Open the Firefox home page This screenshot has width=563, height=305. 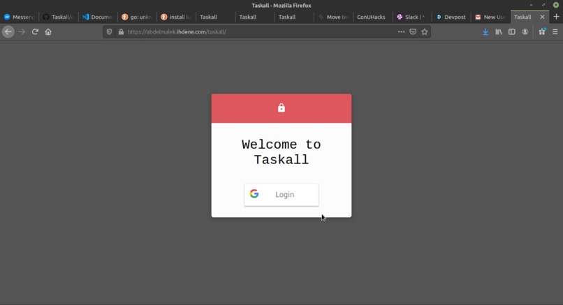(48, 31)
